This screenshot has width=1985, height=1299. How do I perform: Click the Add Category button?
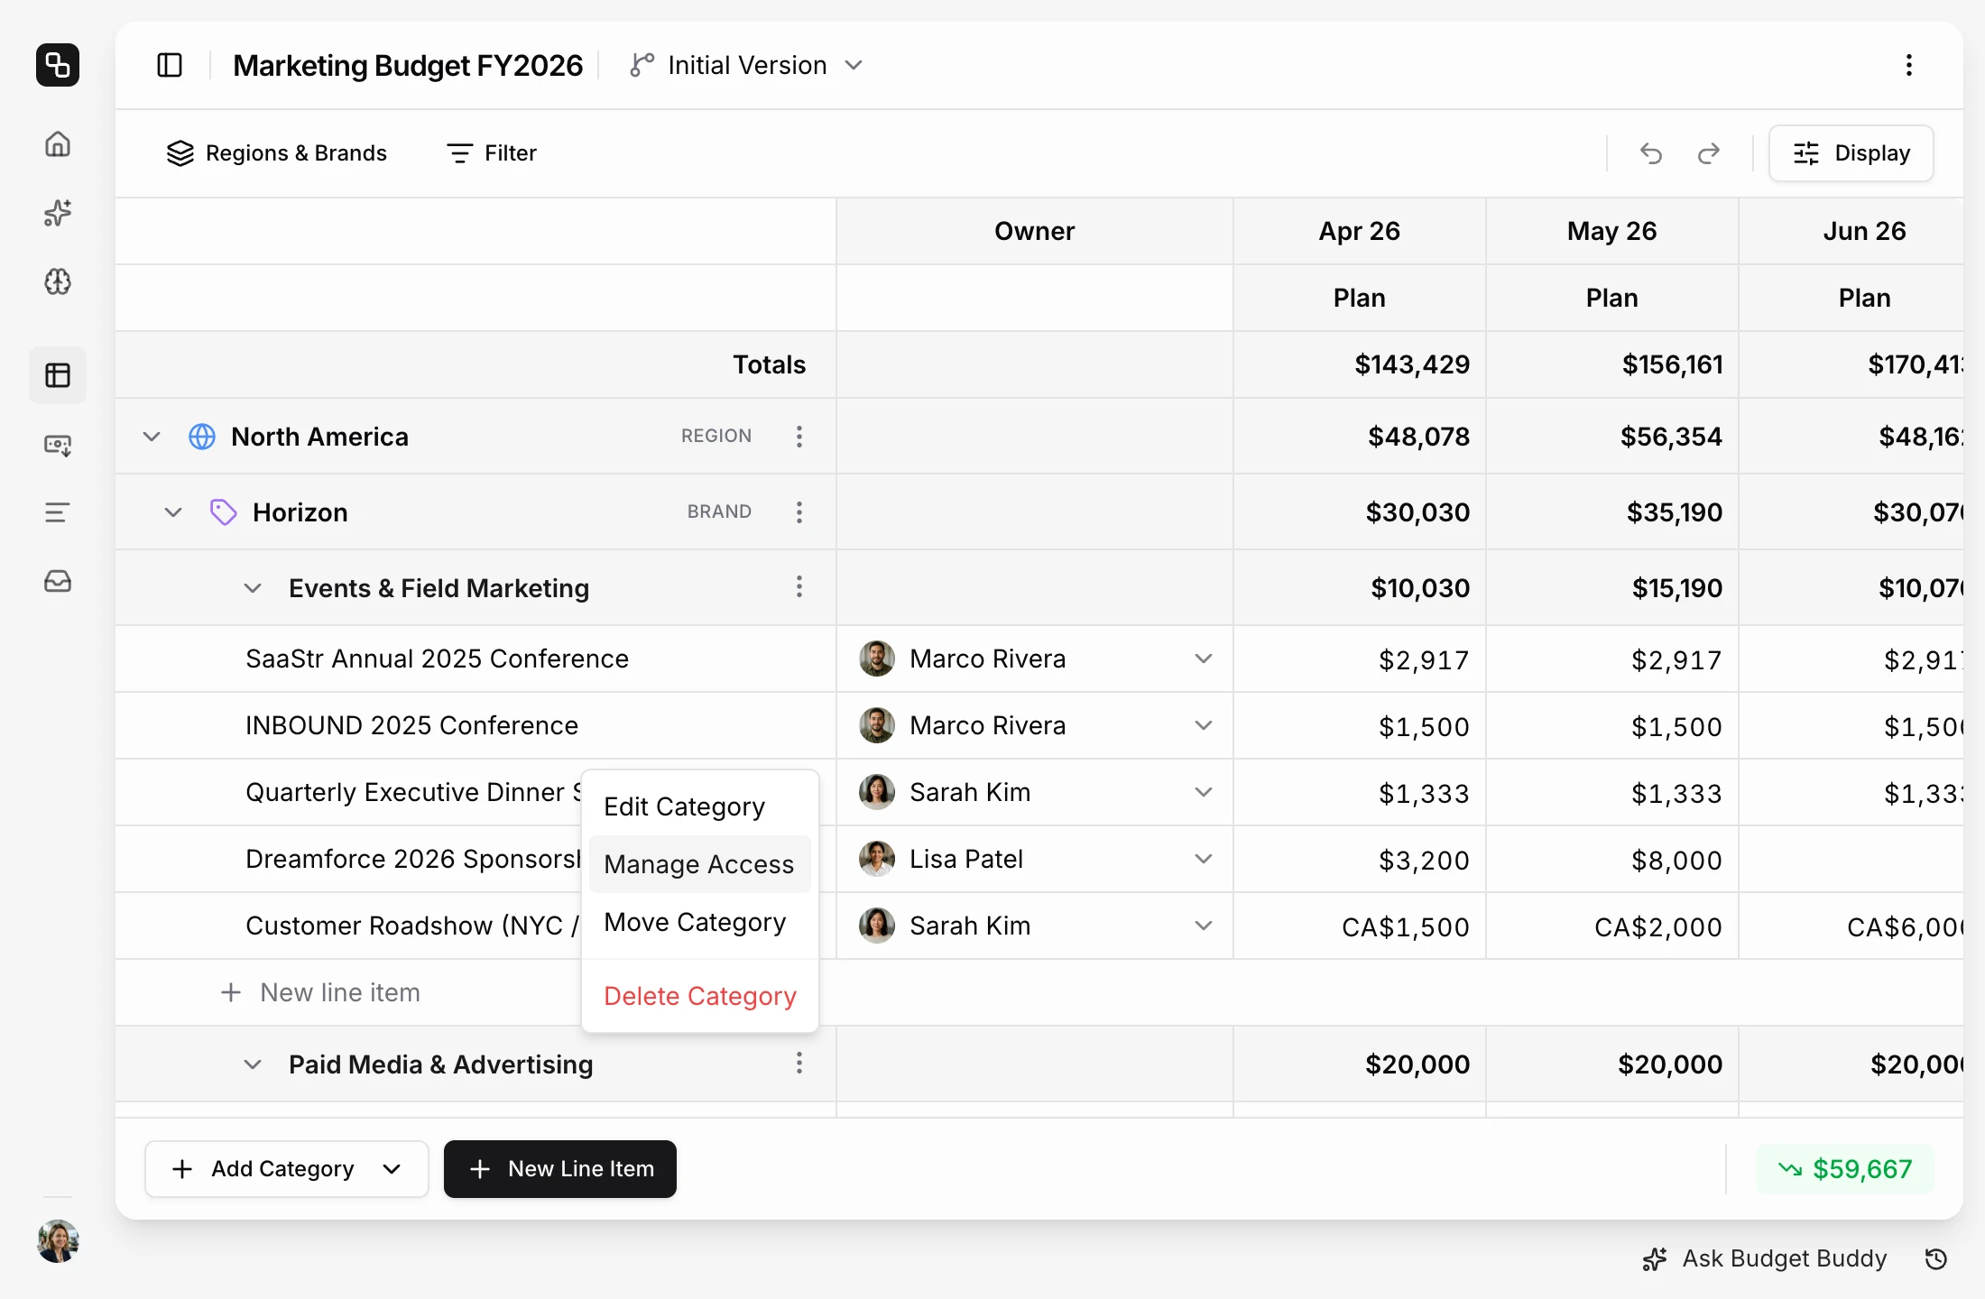point(287,1169)
